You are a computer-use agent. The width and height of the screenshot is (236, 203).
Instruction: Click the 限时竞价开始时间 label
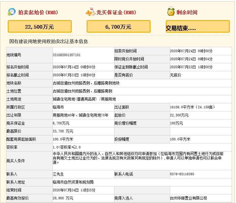coord(129,59)
